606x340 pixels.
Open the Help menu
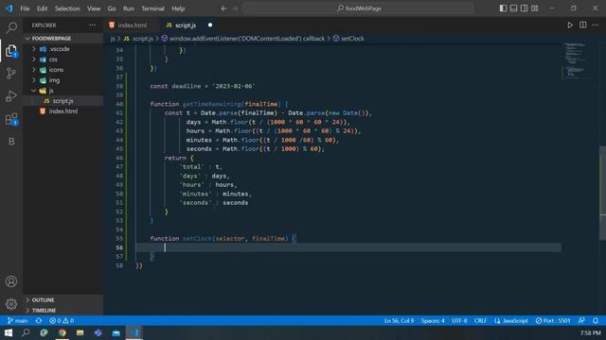(178, 8)
